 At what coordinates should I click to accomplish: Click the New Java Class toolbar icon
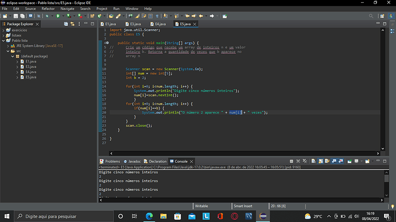tap(100, 16)
